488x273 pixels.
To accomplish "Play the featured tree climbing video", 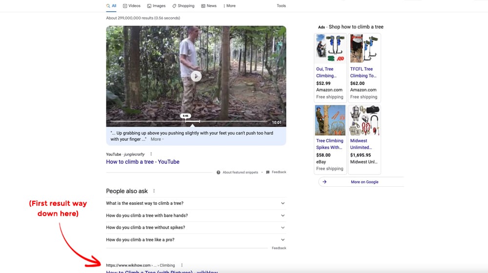I will point(196,76).
